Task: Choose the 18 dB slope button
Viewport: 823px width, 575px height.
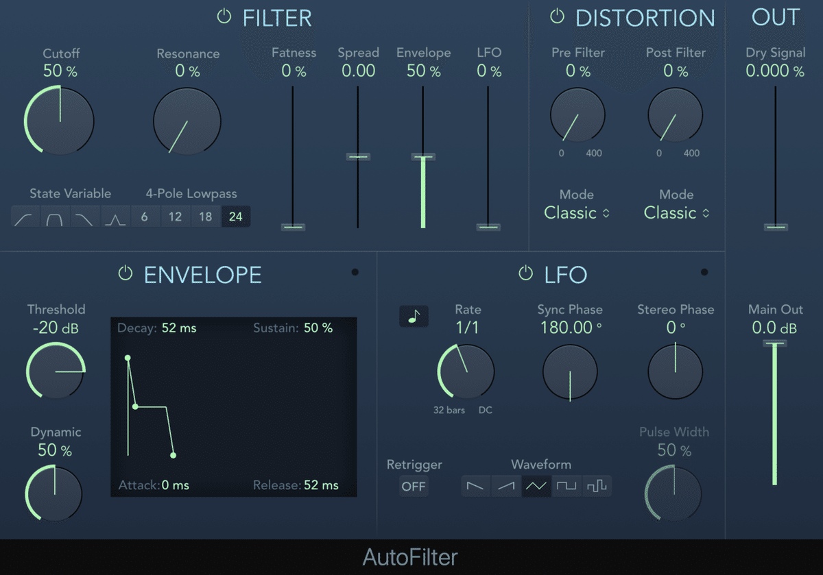Action: 205,217
